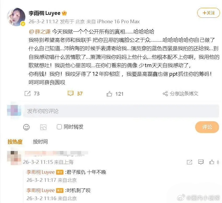Focus the 发布你的评论 comment field

point(121,111)
